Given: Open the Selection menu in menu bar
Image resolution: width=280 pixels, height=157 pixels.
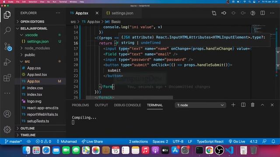Looking at the screenshot, I should tap(33, 2).
